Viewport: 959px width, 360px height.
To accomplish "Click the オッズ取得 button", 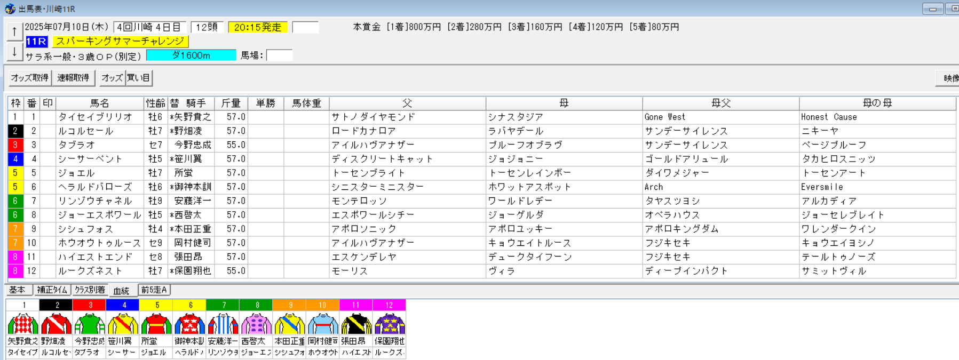I will 30,78.
